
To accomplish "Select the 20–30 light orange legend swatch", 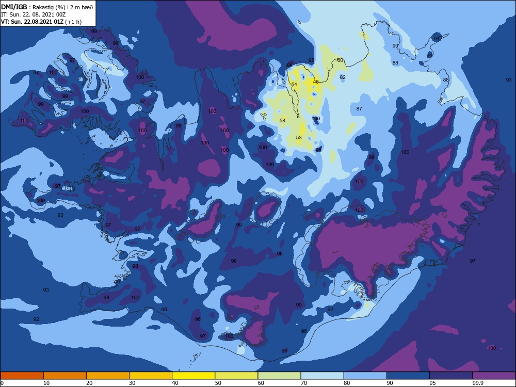I will tap(108, 376).
